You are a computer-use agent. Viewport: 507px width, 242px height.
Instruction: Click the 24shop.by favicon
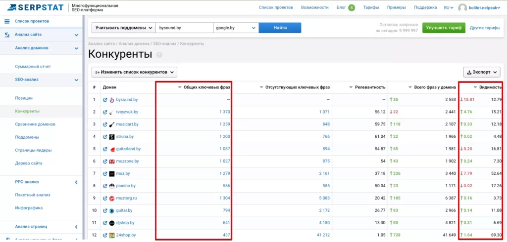click(x=111, y=235)
